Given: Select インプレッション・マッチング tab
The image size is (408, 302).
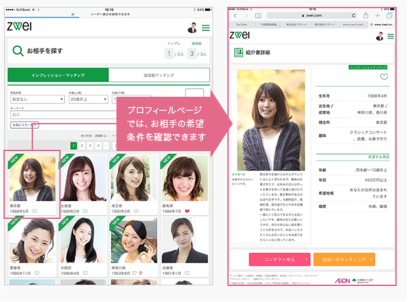Looking at the screenshot, I should 58,75.
